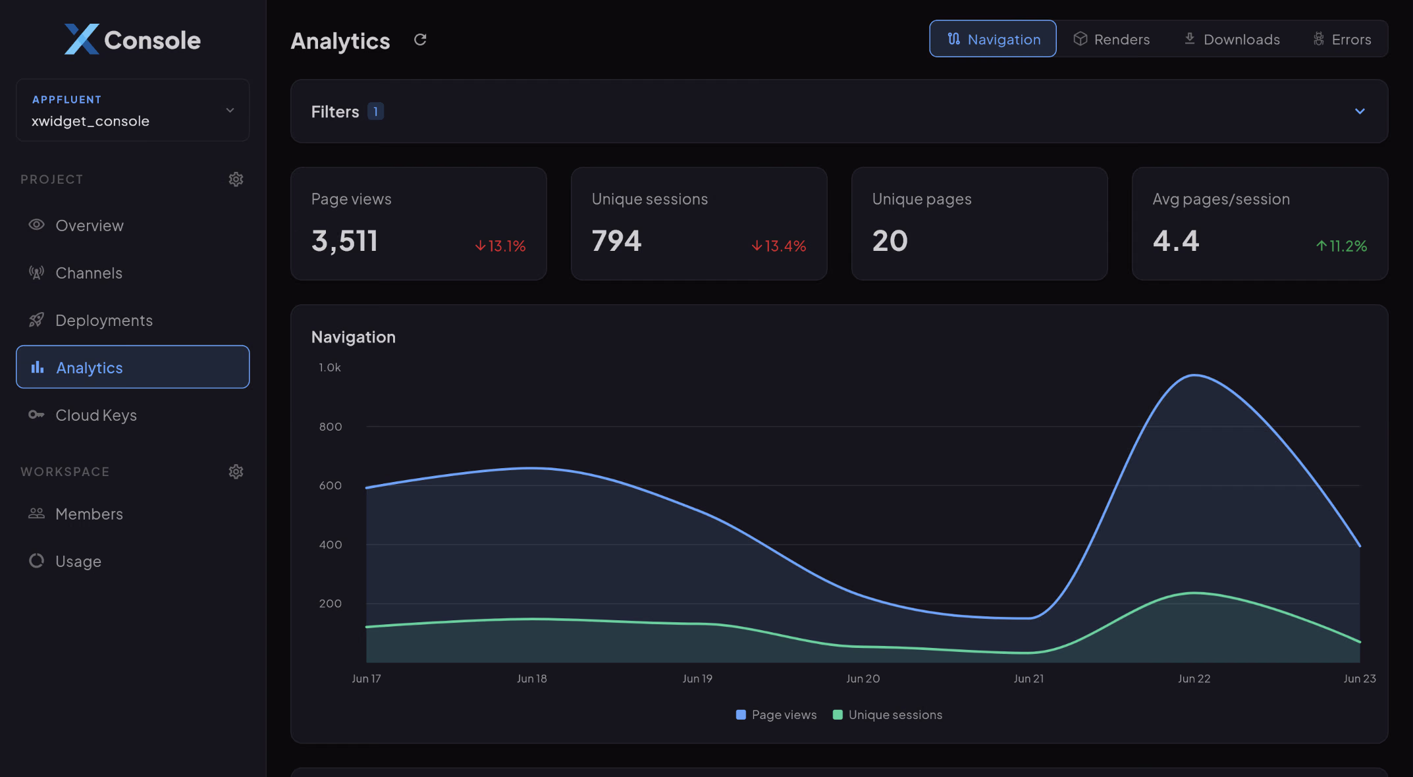Go to Deployments in sidebar
This screenshot has width=1413, height=777.
click(132, 320)
